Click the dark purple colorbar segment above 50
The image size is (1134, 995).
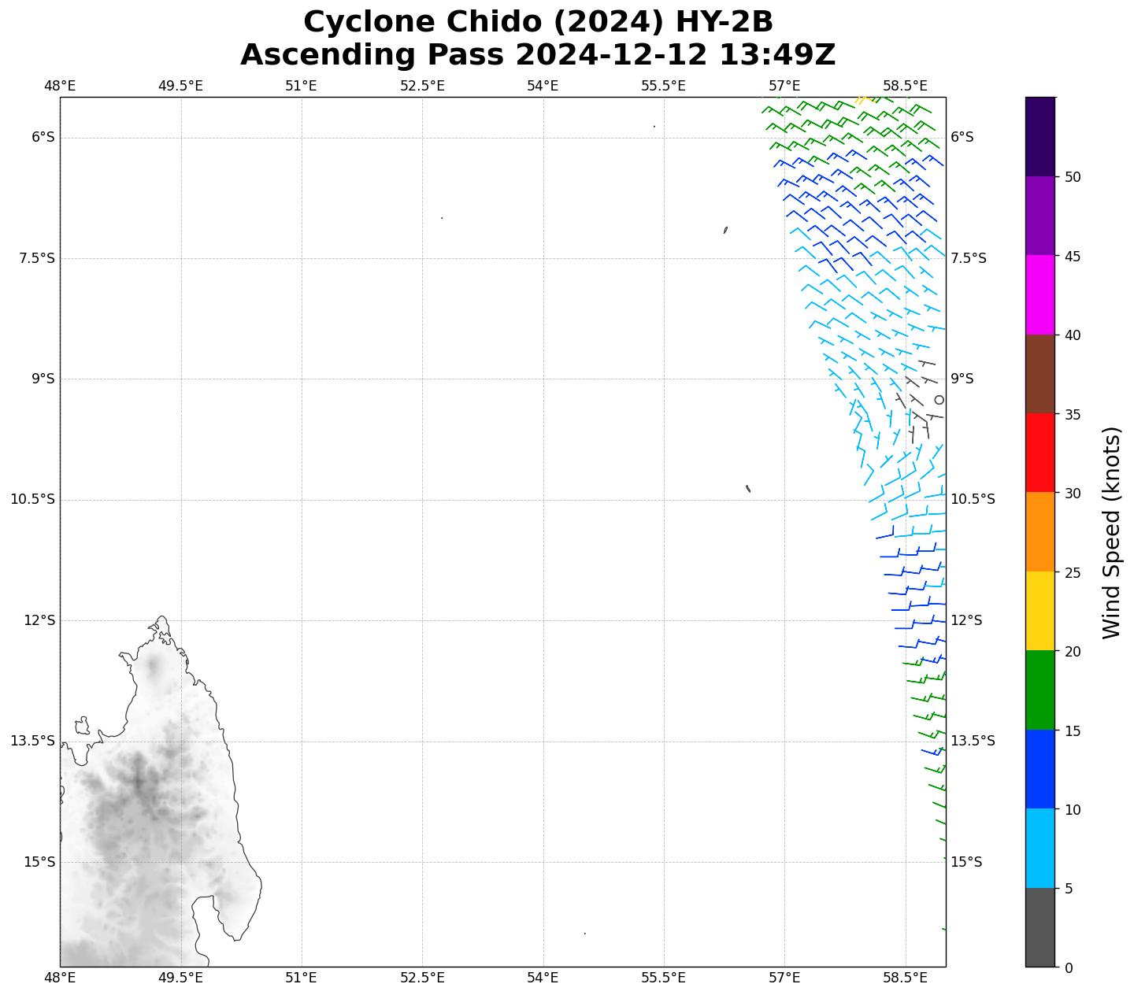tap(1039, 136)
